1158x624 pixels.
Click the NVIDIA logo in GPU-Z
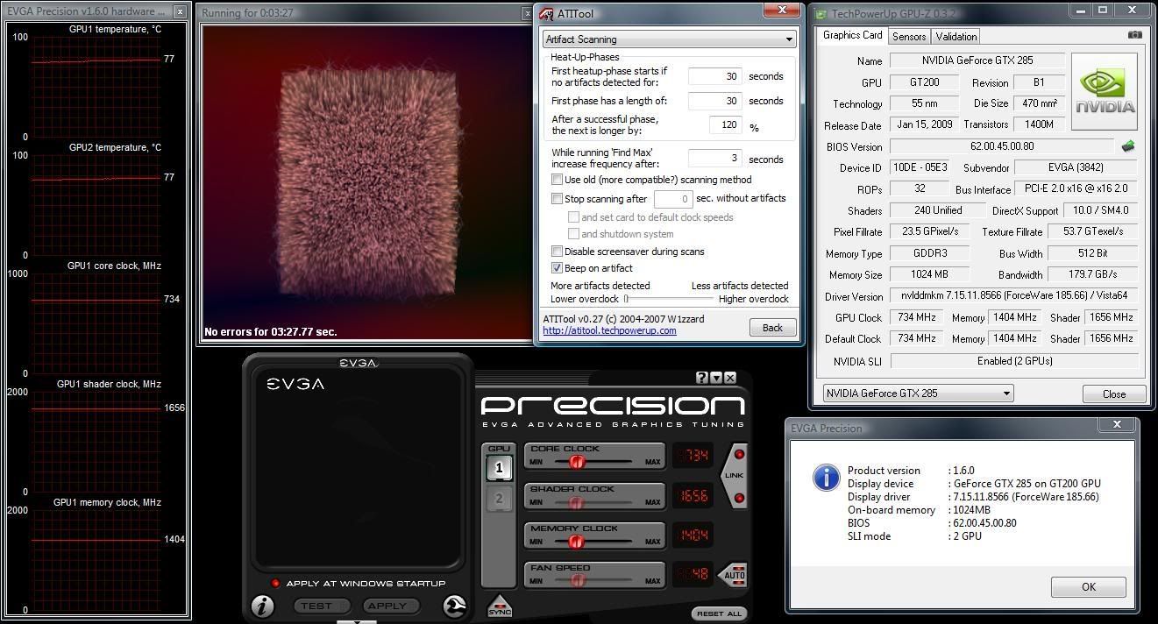point(1104,92)
